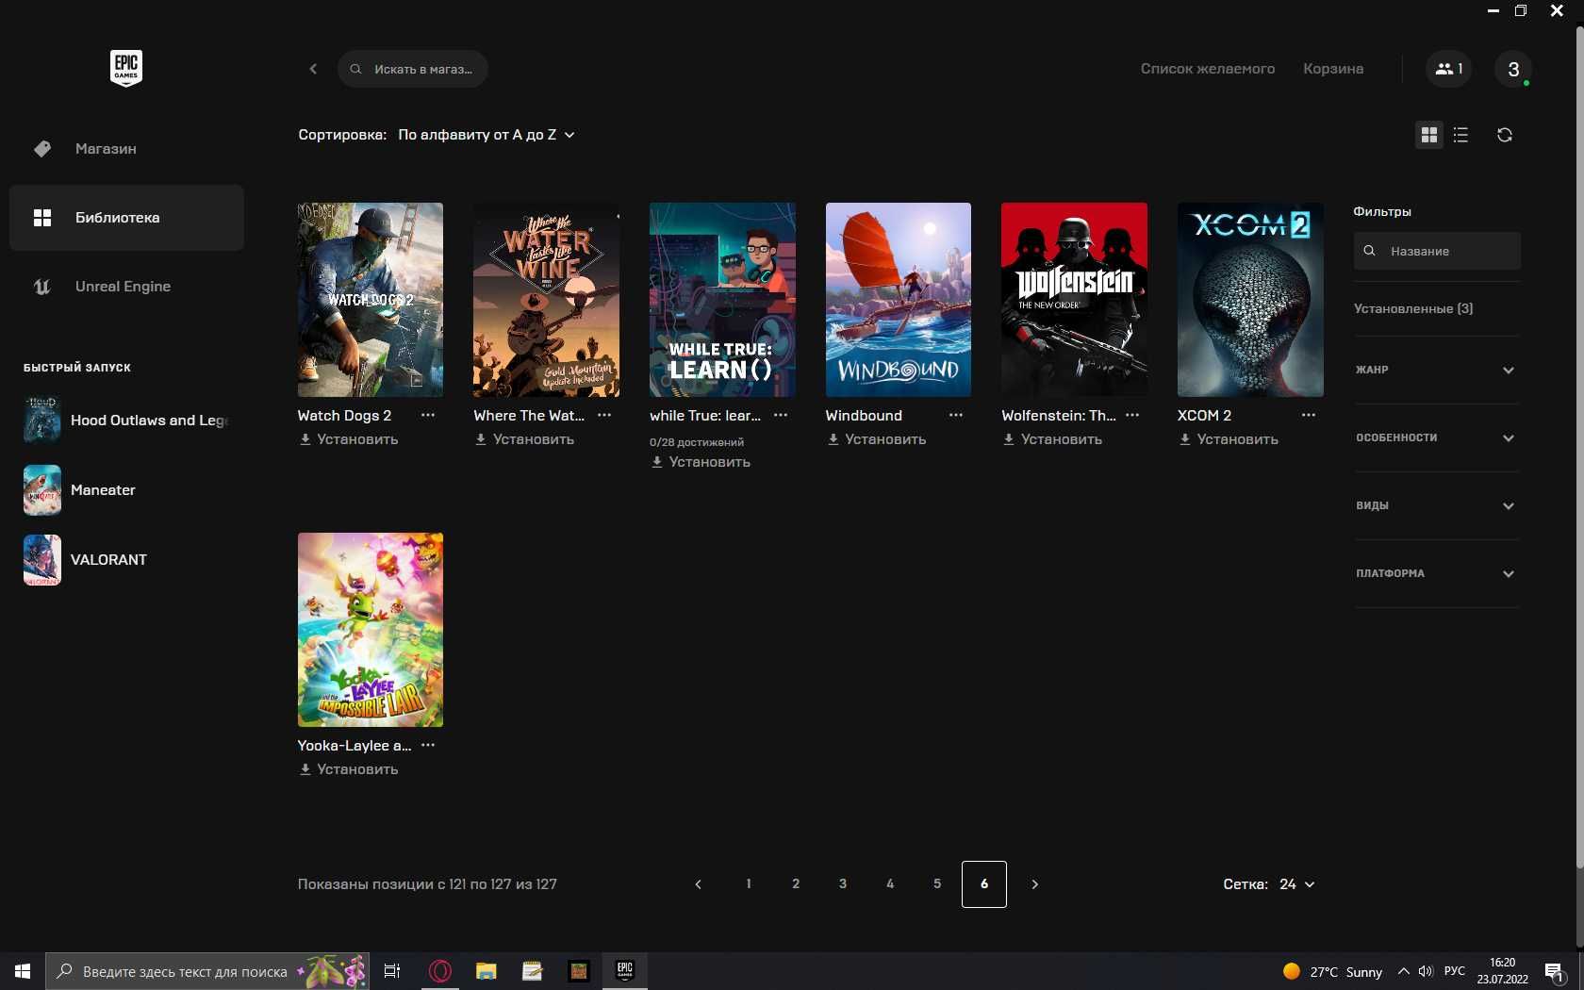Open Wolfenstein cover thumbnail
The image size is (1584, 990).
click(x=1075, y=300)
